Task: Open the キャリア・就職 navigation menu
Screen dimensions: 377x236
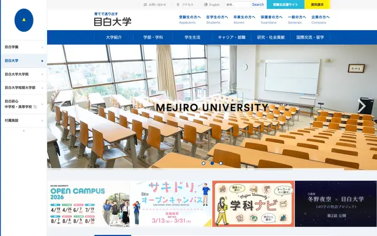Action: click(x=232, y=37)
